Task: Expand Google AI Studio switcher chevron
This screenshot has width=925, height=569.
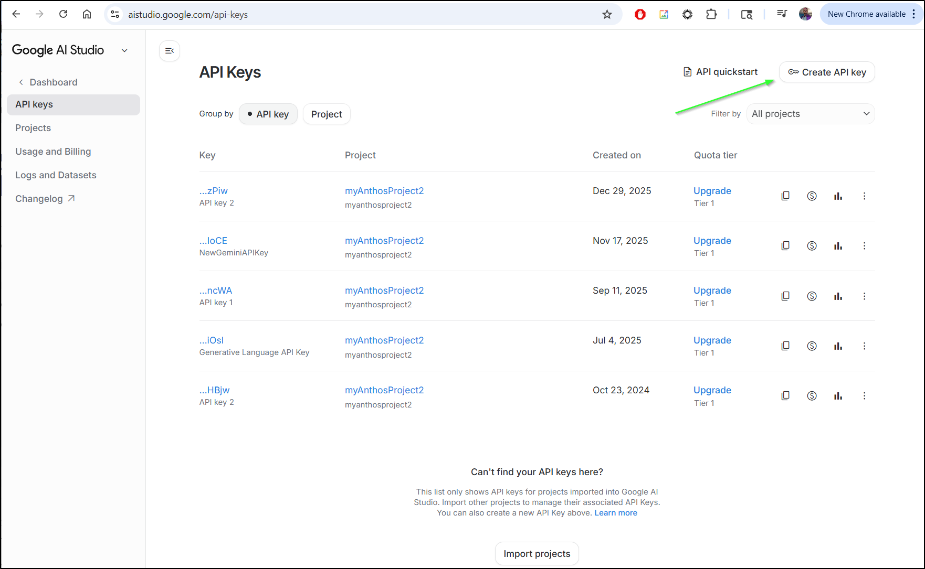Action: (124, 50)
